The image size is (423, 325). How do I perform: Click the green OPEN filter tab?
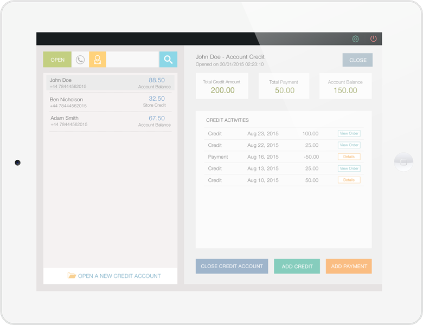click(x=57, y=60)
